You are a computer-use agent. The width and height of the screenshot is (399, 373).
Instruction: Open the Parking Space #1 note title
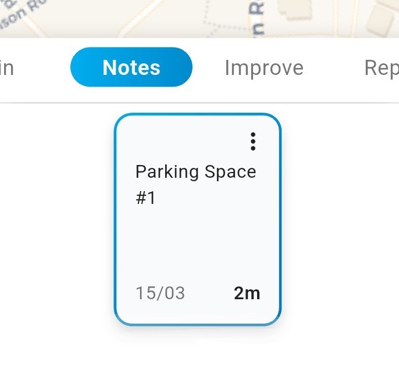click(x=195, y=172)
